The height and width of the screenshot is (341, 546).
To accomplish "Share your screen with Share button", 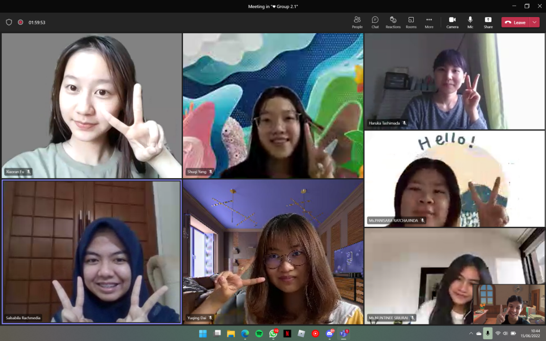I will tap(488, 22).
